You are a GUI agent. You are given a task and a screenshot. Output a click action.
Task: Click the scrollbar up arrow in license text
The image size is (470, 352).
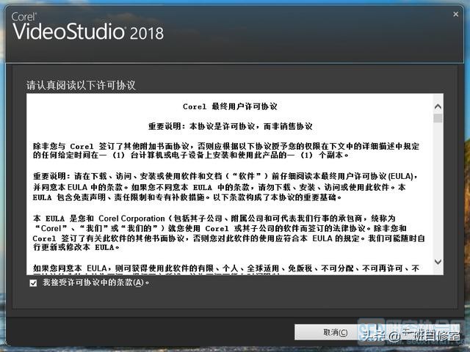(x=438, y=106)
